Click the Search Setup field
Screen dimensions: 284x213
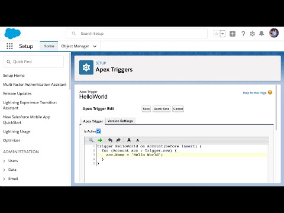point(137,34)
